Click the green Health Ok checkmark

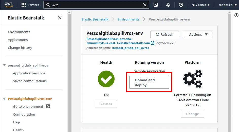click(106, 79)
